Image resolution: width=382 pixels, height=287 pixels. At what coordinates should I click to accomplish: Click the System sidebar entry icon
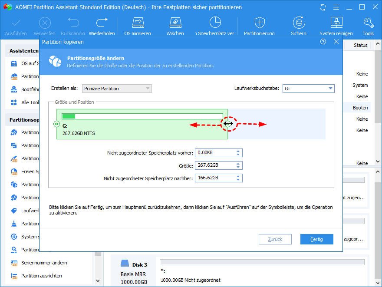[14, 237]
